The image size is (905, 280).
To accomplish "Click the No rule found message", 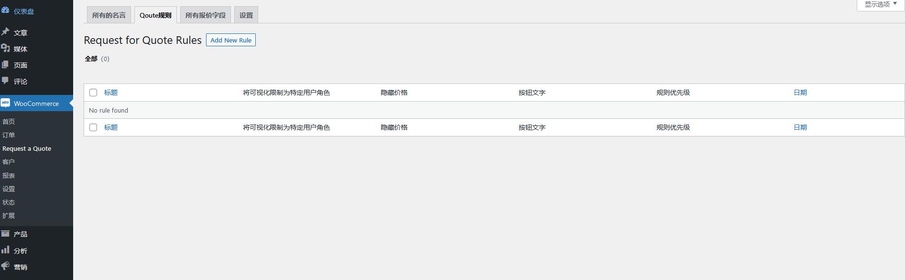I will 109,110.
